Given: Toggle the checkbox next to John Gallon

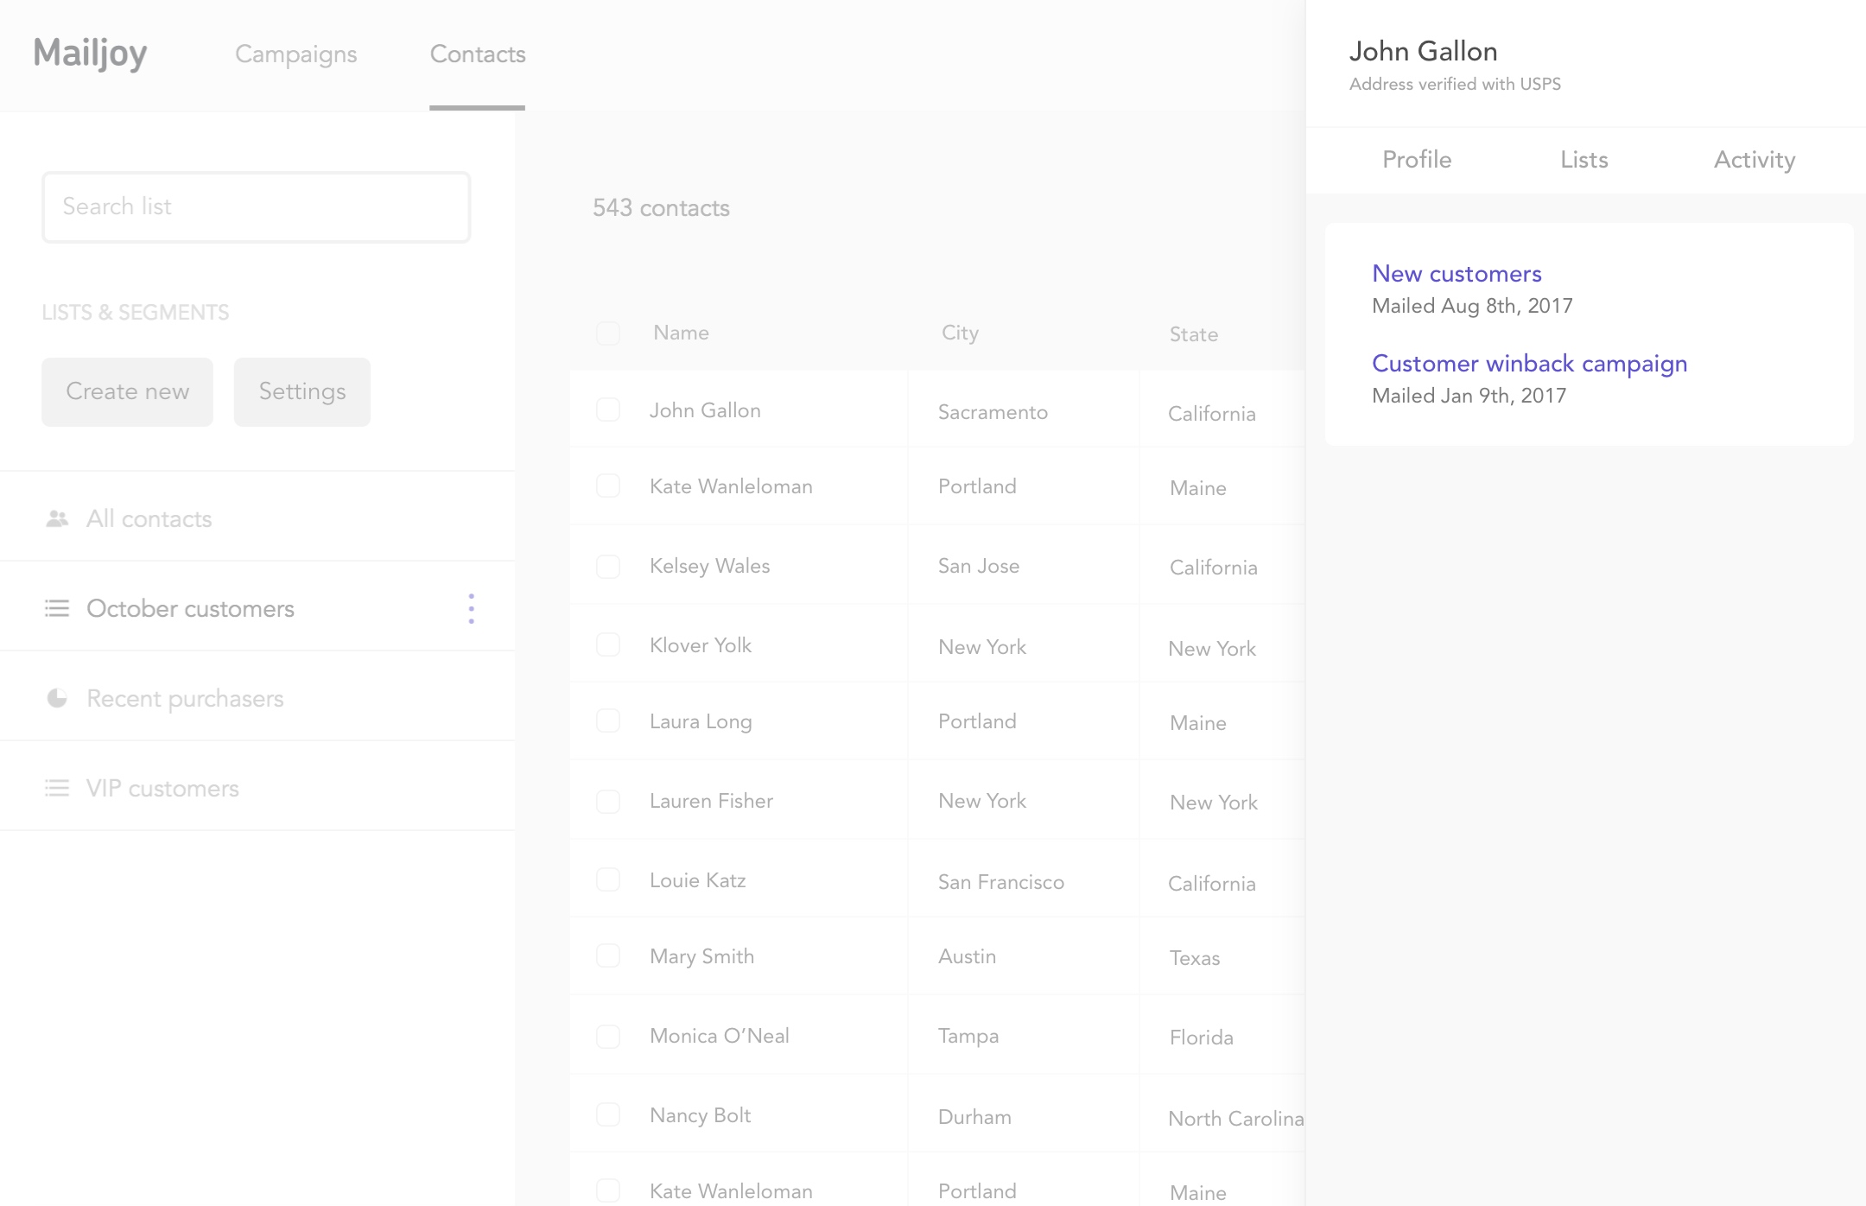Looking at the screenshot, I should (609, 409).
